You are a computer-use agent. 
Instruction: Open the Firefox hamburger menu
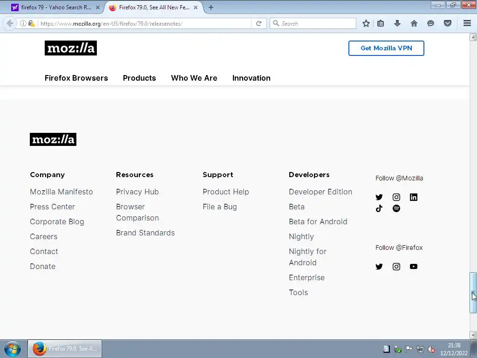click(467, 23)
